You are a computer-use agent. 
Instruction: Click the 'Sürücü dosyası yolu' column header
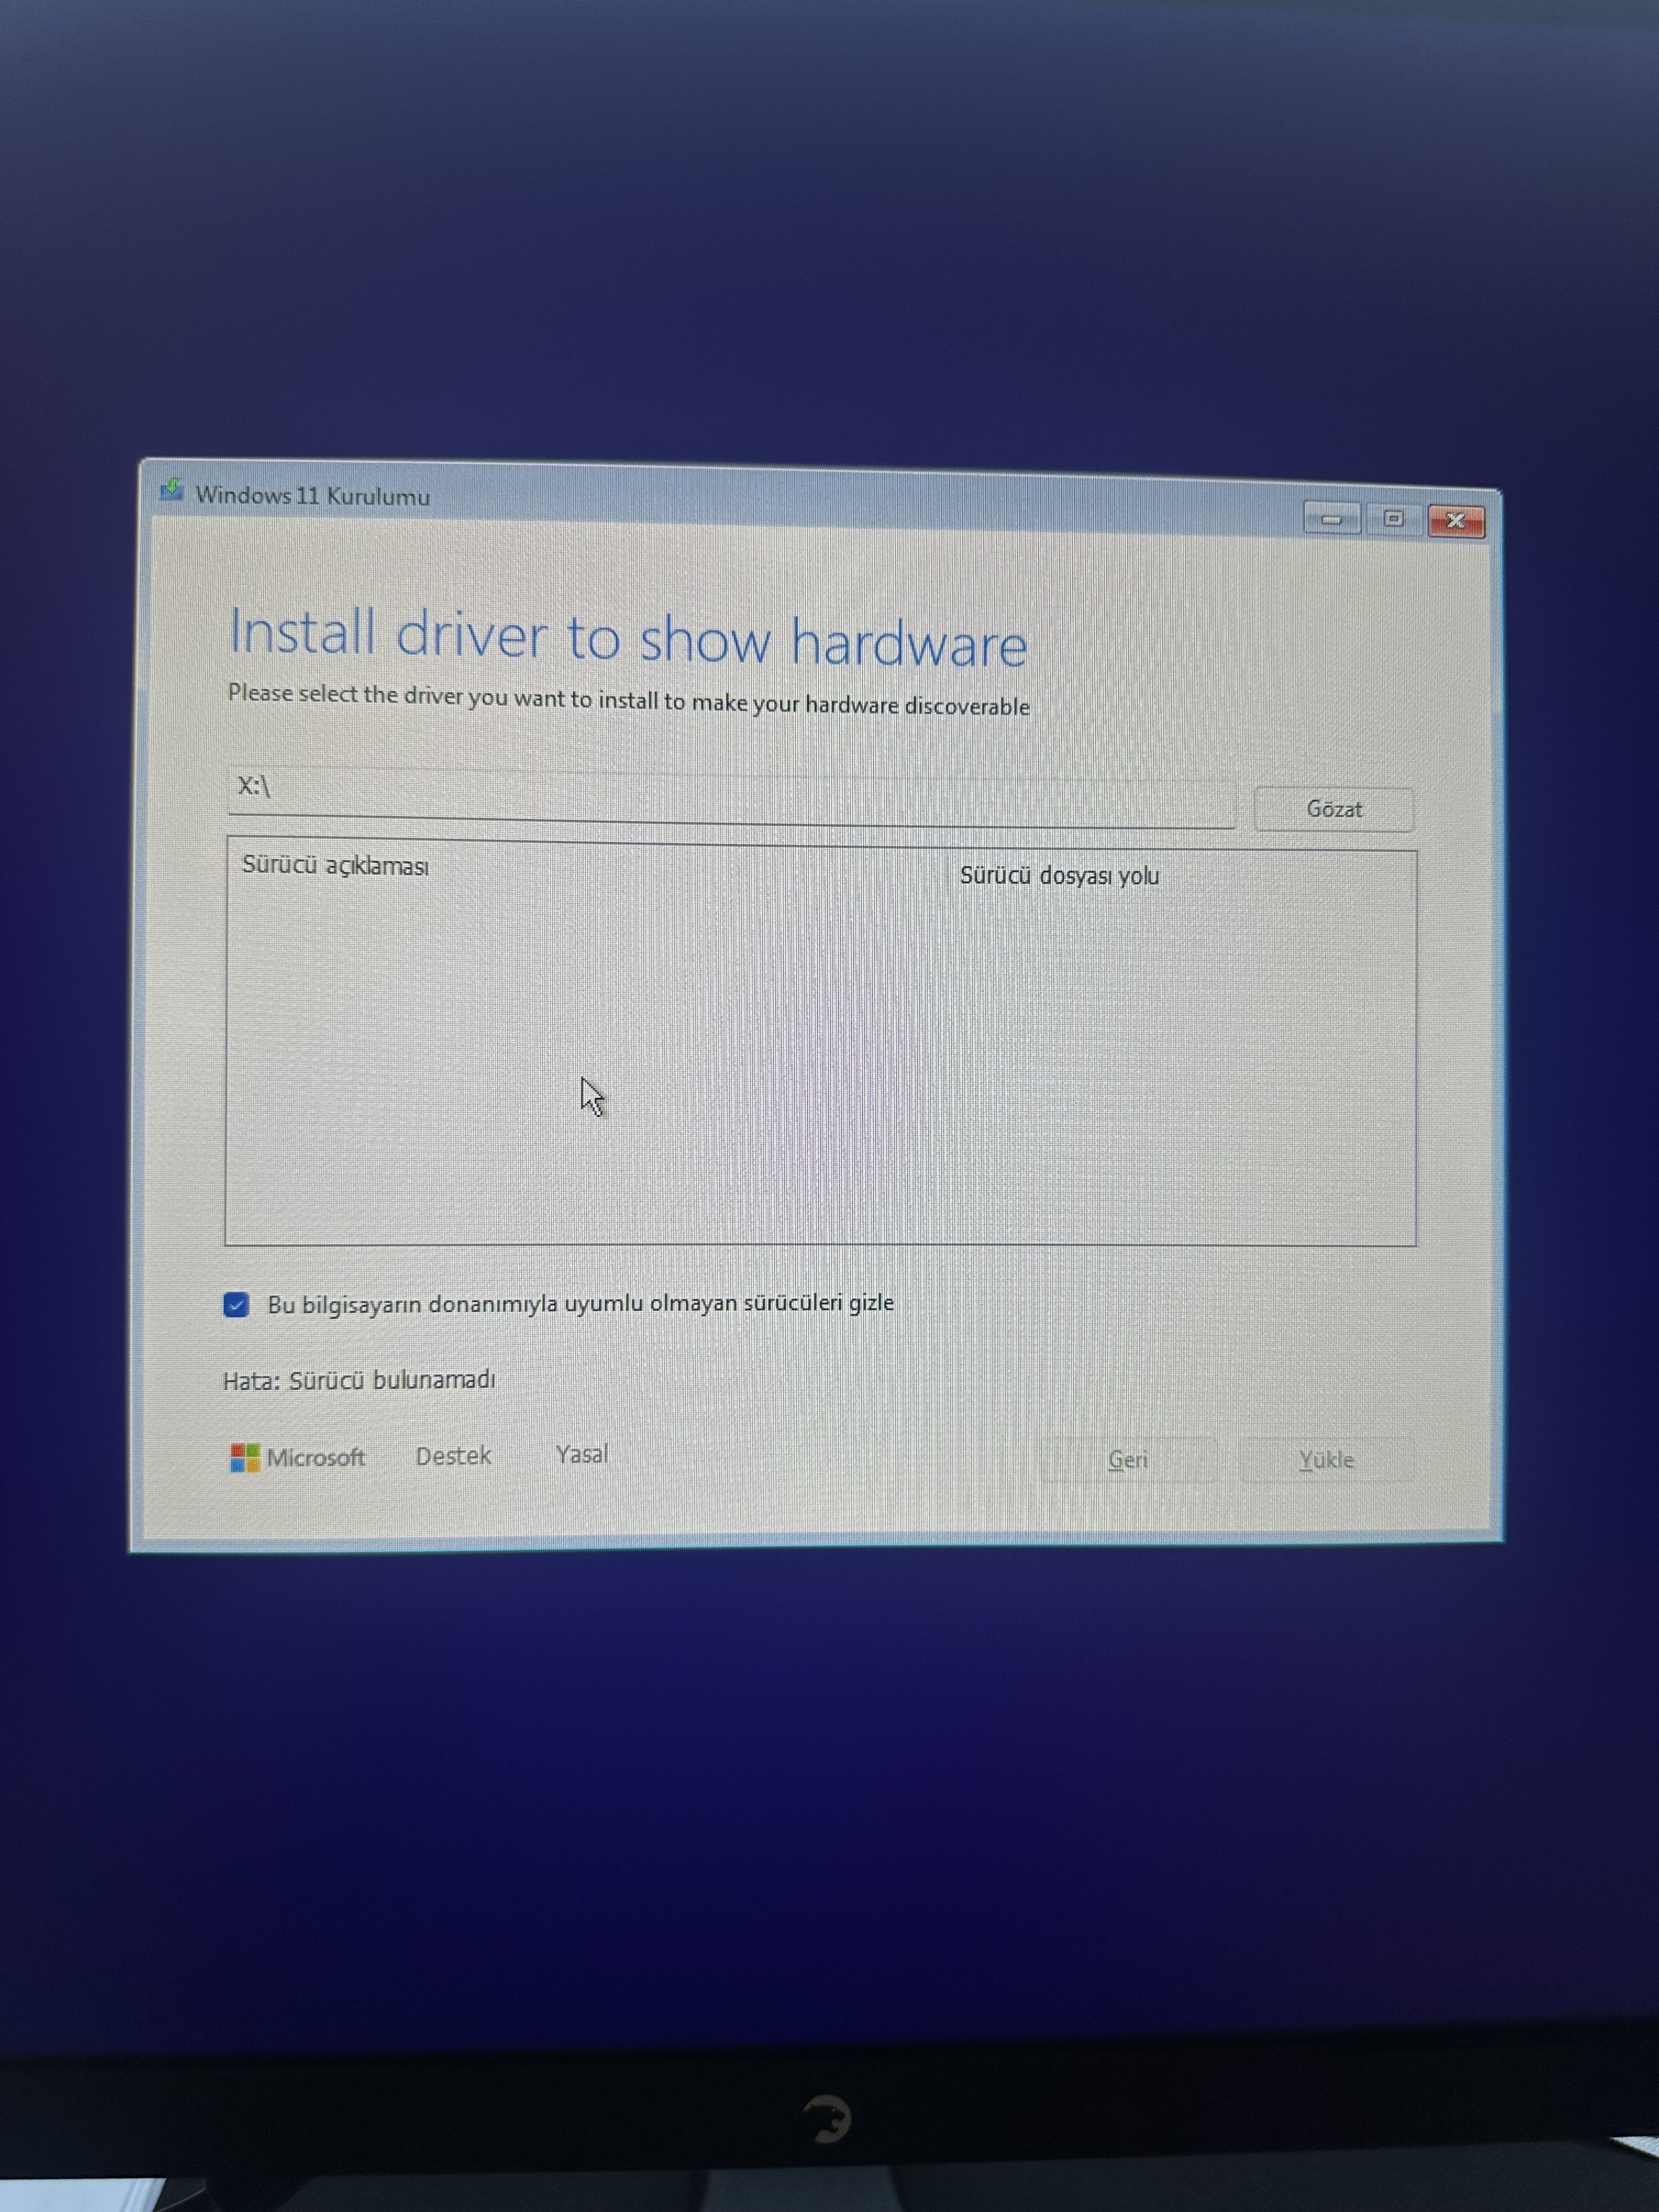(1059, 876)
